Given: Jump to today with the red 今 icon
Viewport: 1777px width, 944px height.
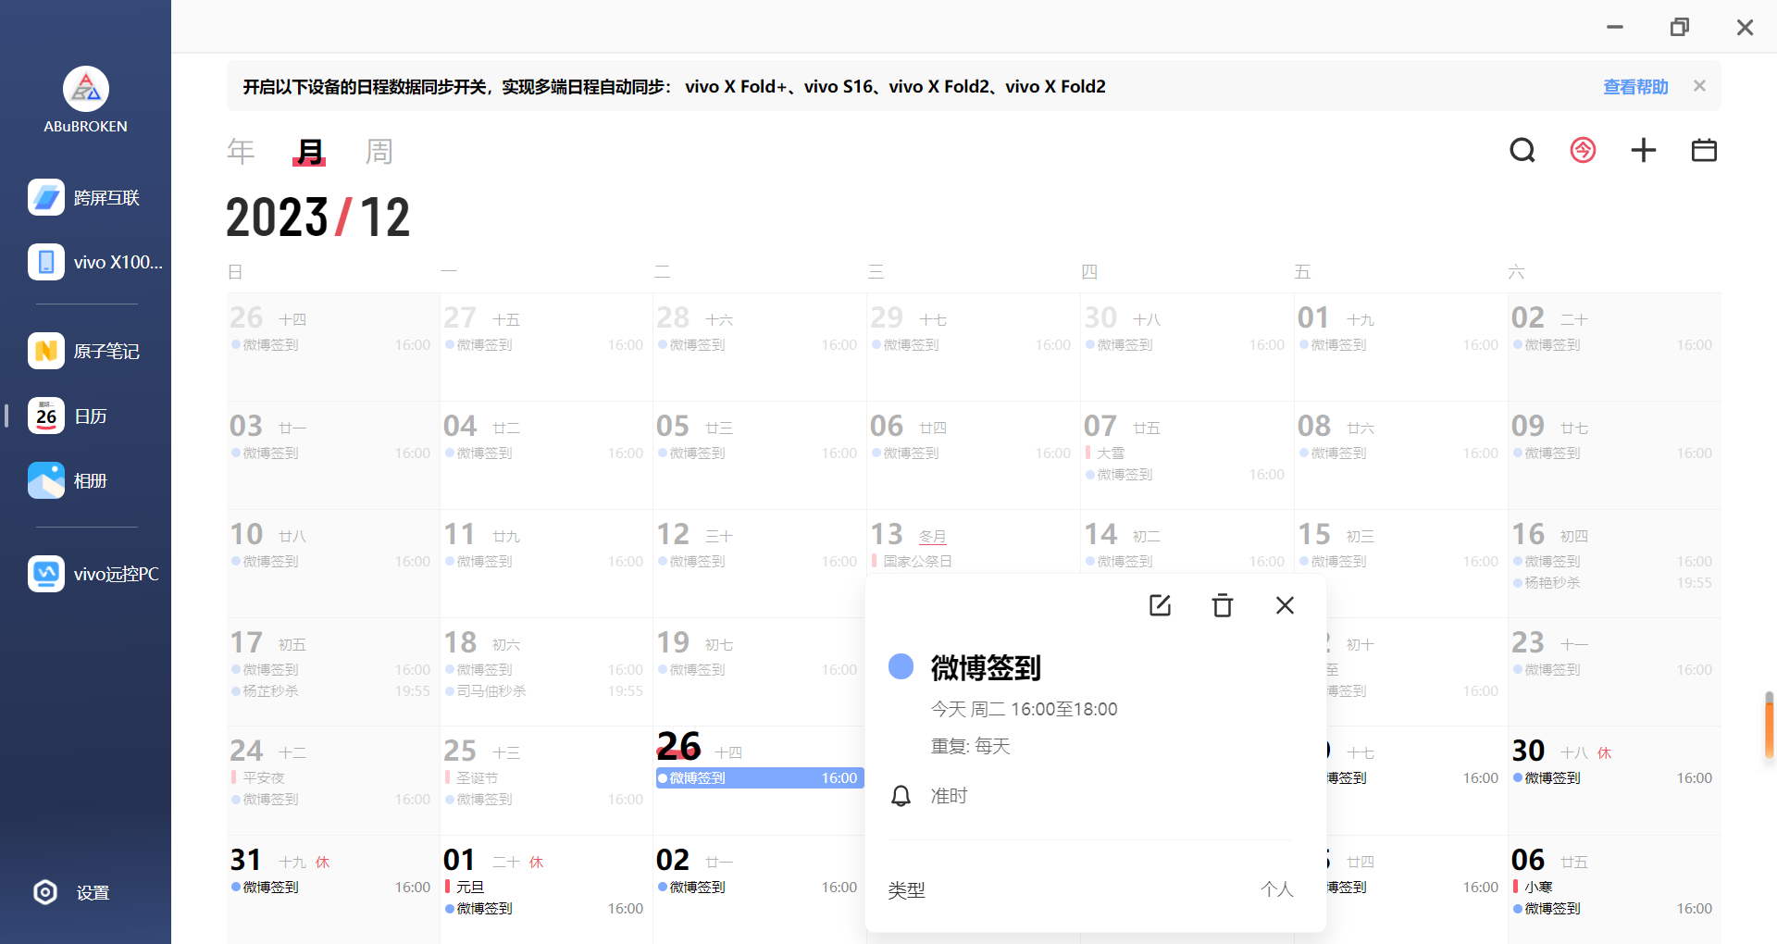Looking at the screenshot, I should click(x=1583, y=150).
